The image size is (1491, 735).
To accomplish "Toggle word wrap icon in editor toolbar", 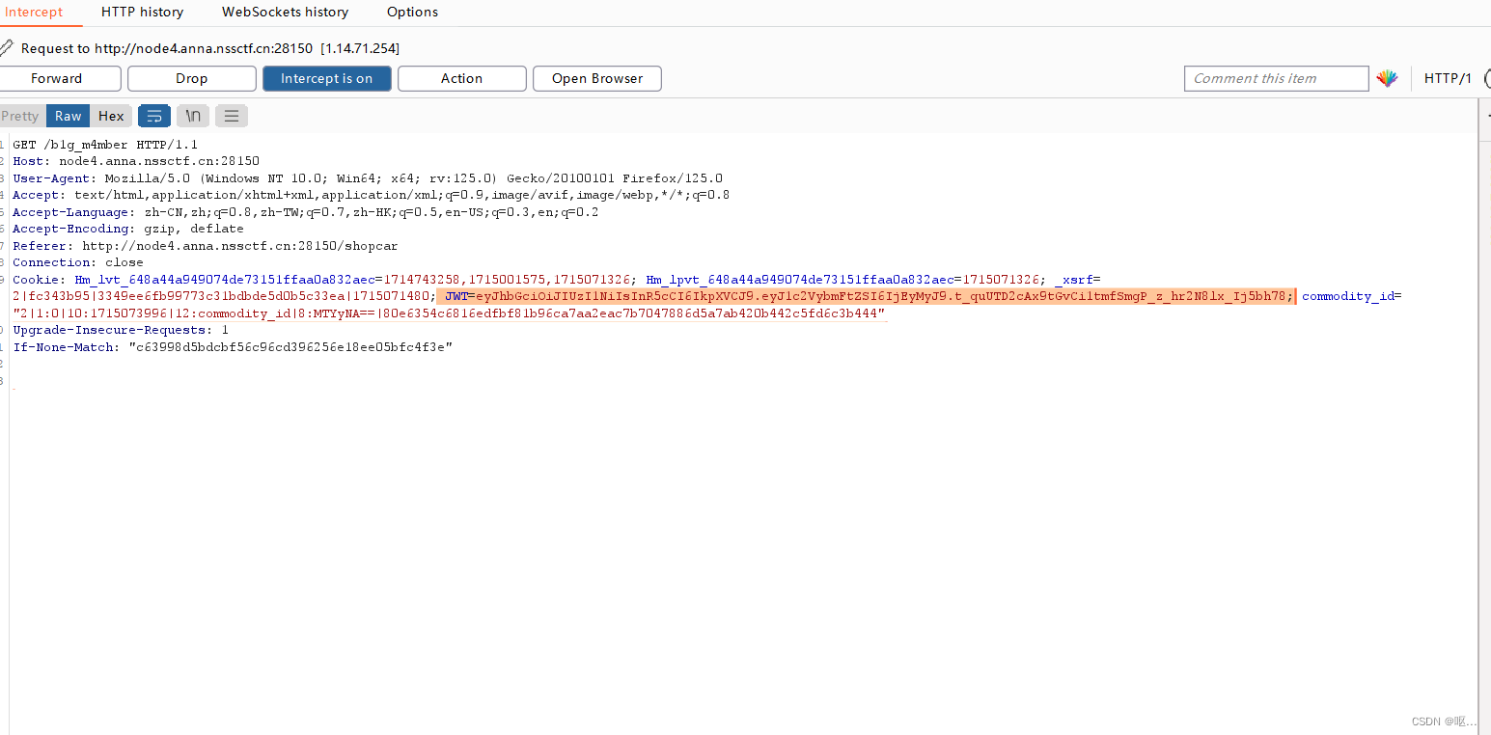I will click(x=154, y=116).
